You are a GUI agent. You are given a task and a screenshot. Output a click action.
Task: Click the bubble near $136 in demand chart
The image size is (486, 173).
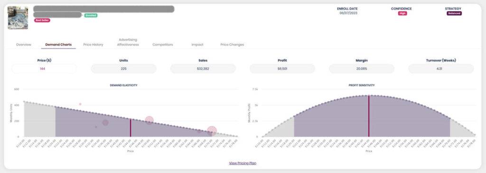pyautogui.click(x=105, y=122)
